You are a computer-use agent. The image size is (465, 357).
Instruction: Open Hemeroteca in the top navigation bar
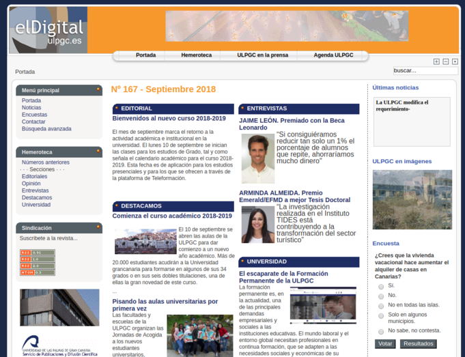click(x=196, y=55)
